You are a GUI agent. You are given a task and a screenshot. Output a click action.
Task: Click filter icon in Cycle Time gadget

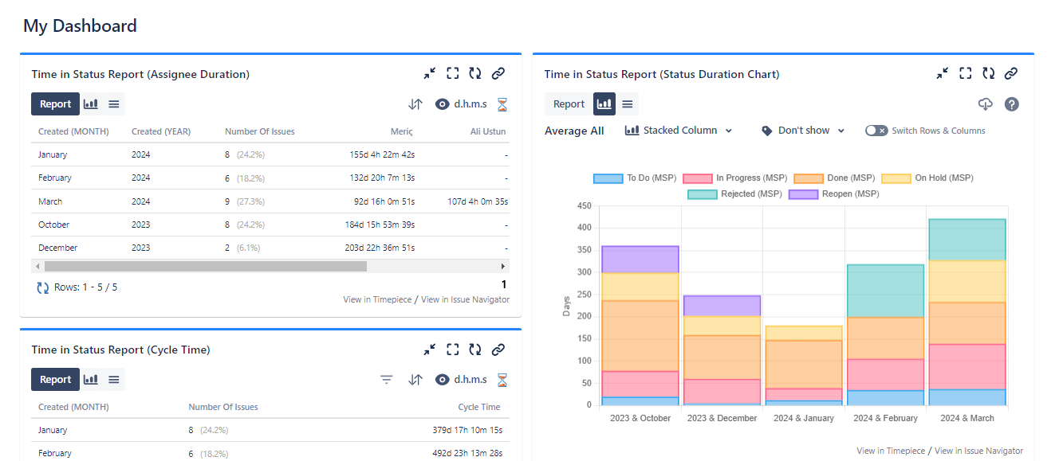coord(387,380)
